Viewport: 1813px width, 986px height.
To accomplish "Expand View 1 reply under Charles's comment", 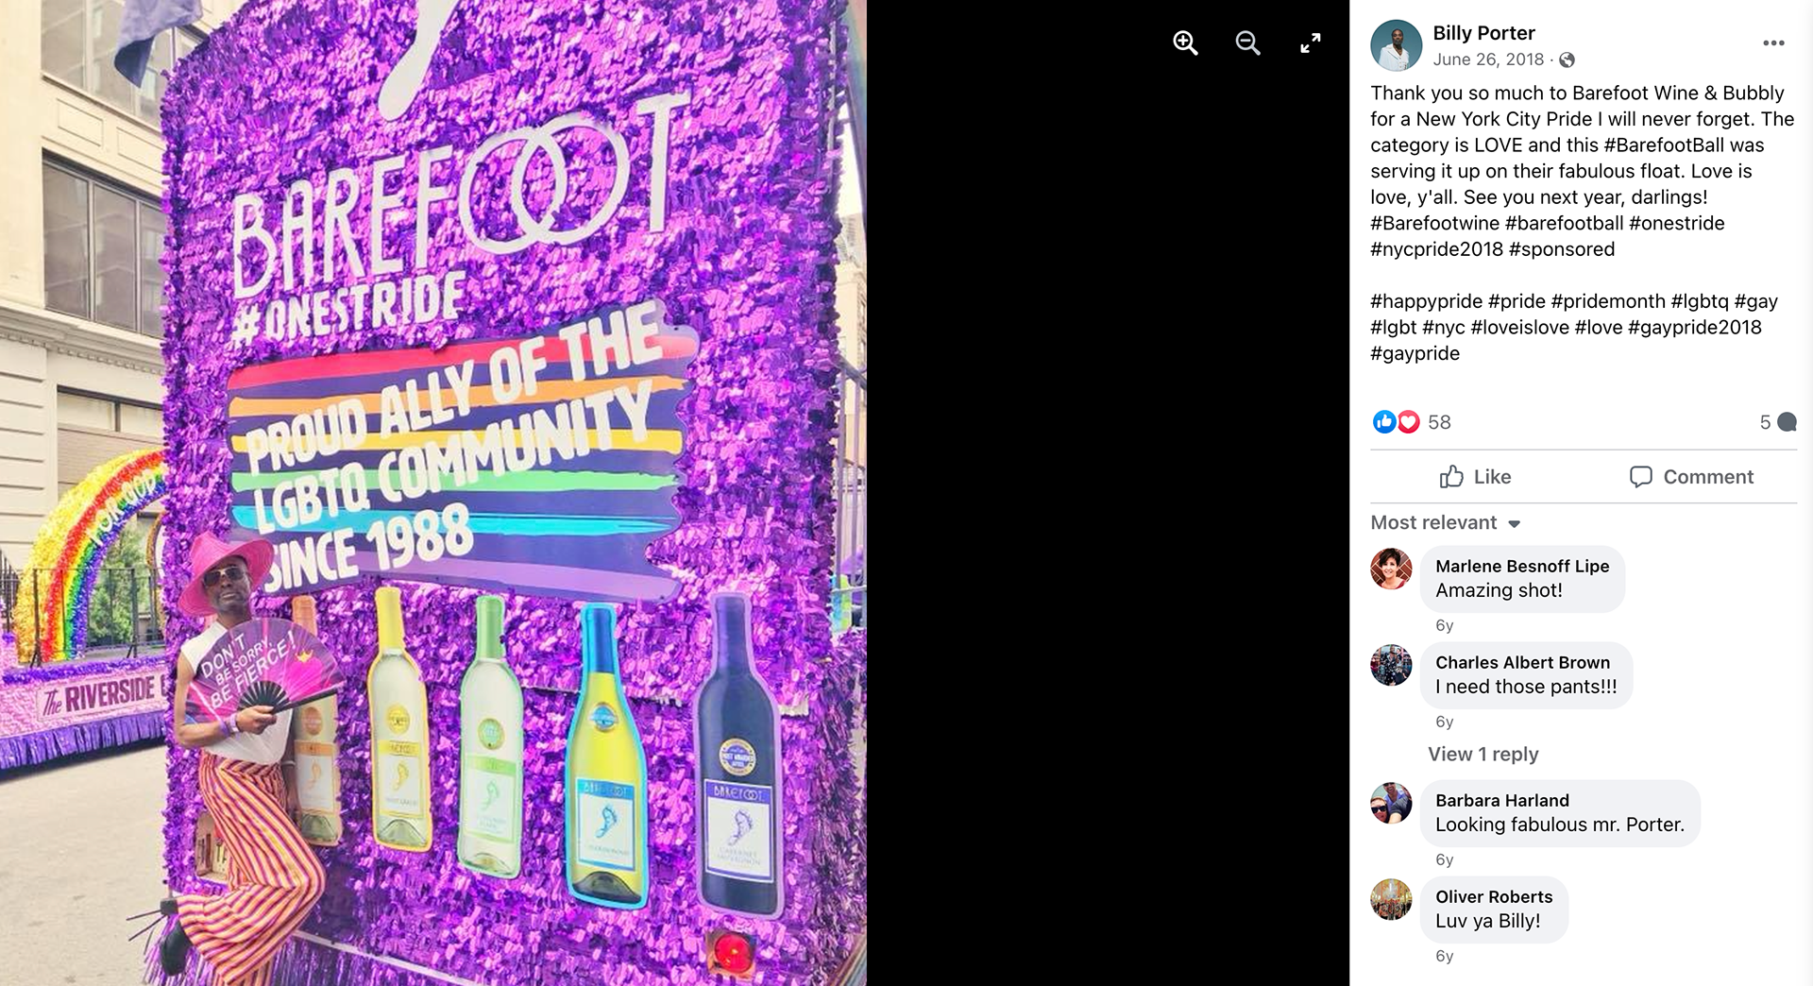I will 1483,755.
